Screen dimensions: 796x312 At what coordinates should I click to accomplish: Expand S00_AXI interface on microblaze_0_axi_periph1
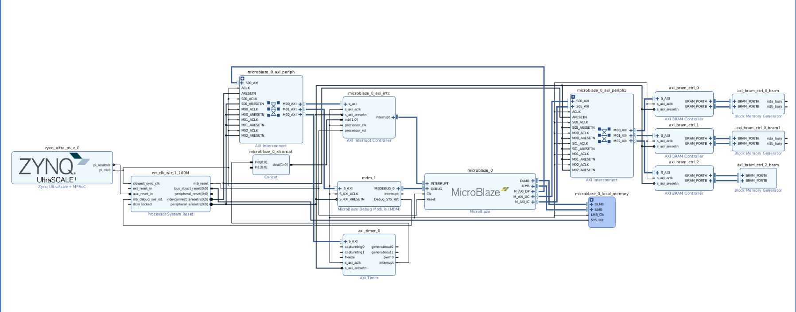click(x=573, y=101)
